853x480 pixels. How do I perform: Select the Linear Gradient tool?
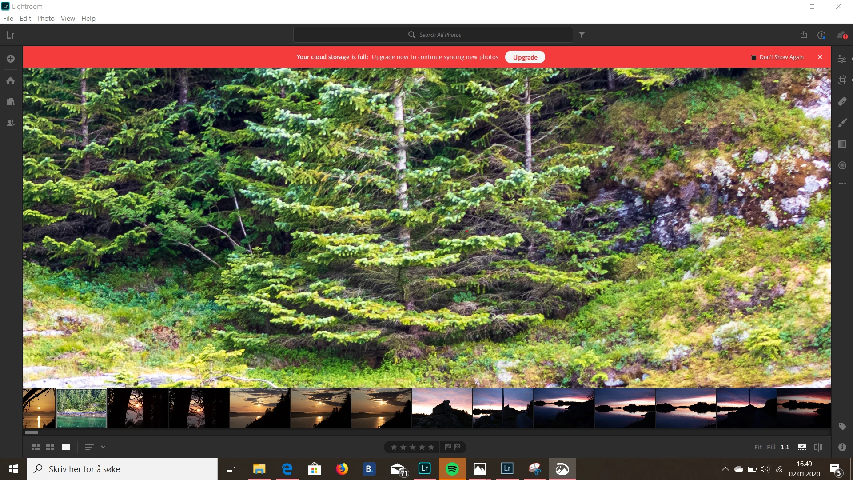842,144
